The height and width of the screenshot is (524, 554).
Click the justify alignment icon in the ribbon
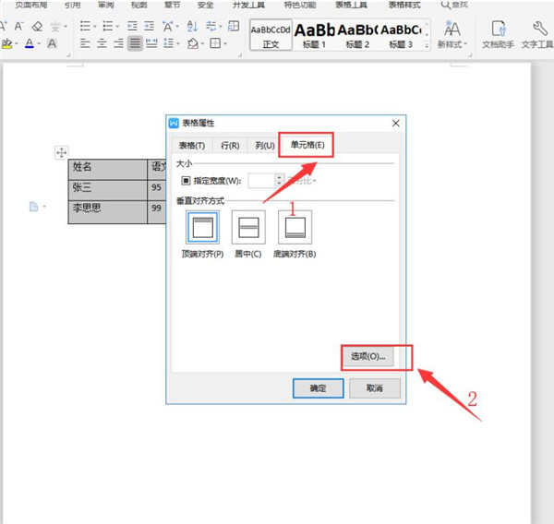(136, 43)
